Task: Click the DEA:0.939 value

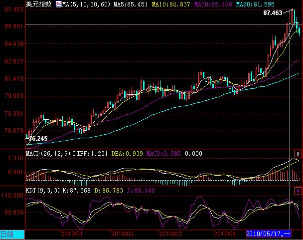Action: [x=127, y=154]
